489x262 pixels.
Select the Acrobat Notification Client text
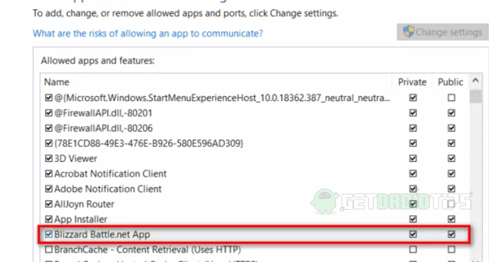click(x=110, y=173)
